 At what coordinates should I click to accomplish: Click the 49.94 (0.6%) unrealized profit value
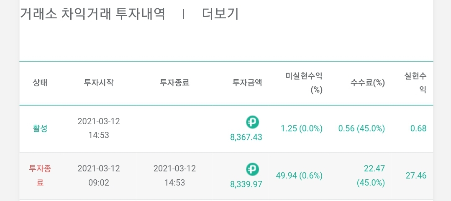pos(300,176)
